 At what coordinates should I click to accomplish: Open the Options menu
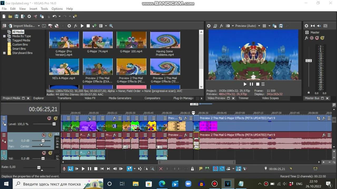pos(57,9)
